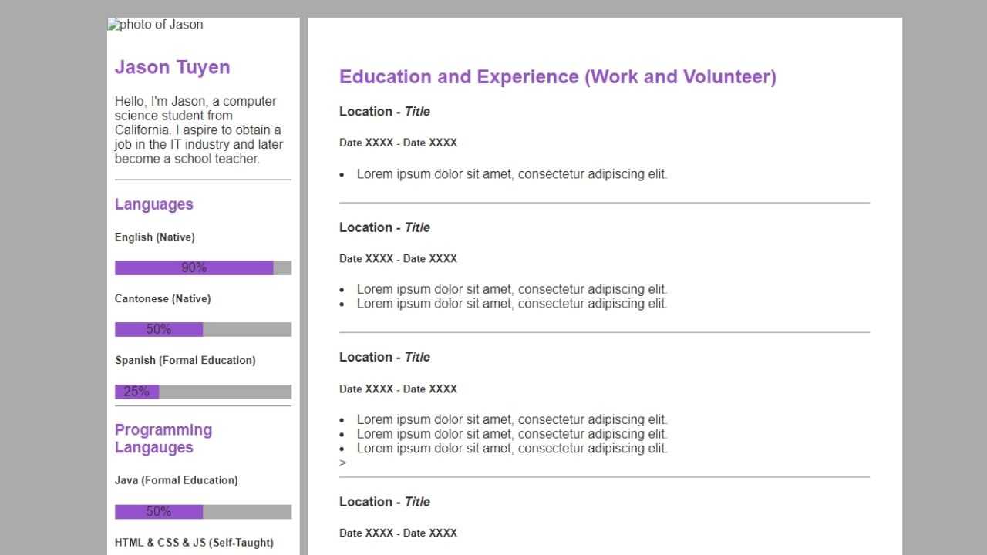This screenshot has height=555, width=987.
Task: Click the intro paragraph about Jason
Action: point(200,130)
